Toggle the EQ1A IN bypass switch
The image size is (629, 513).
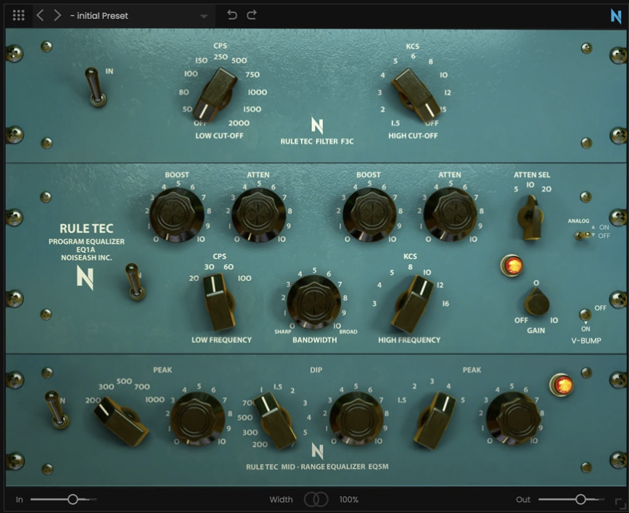click(135, 282)
